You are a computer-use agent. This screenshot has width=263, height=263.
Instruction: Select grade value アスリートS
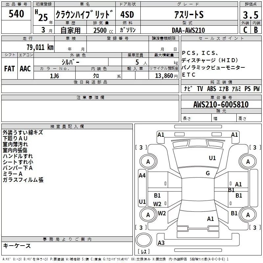click(x=189, y=14)
